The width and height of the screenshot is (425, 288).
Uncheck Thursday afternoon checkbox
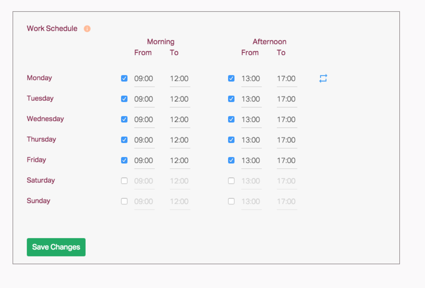[x=231, y=140]
